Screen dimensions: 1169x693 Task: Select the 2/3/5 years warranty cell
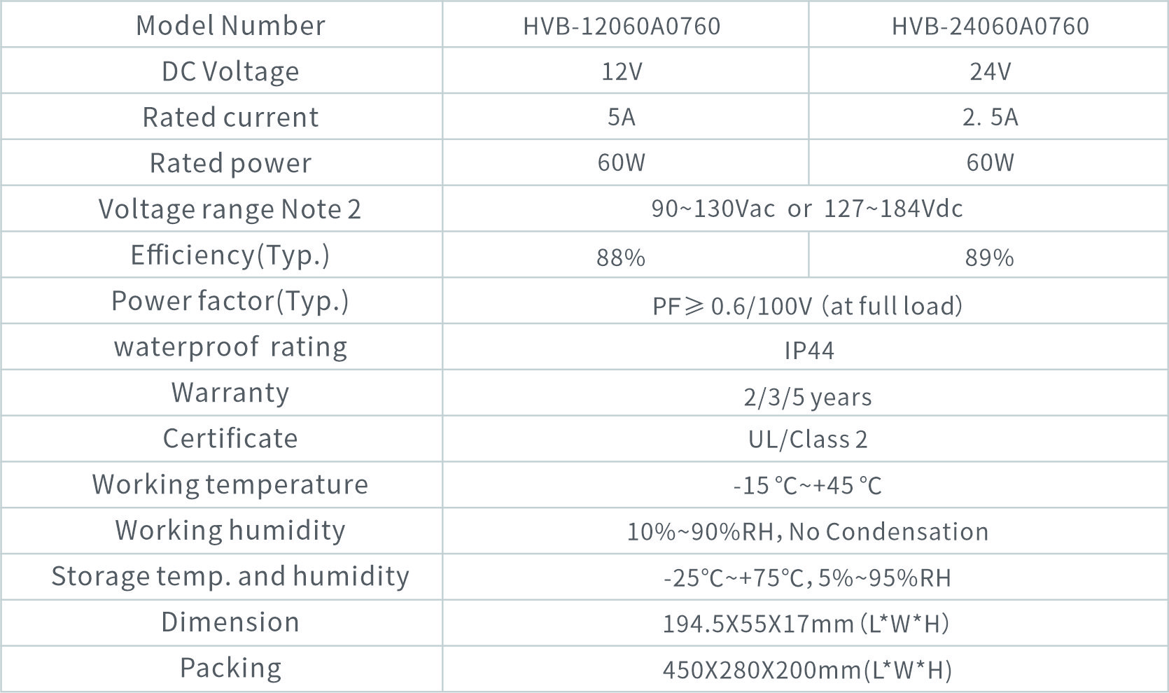point(807,397)
